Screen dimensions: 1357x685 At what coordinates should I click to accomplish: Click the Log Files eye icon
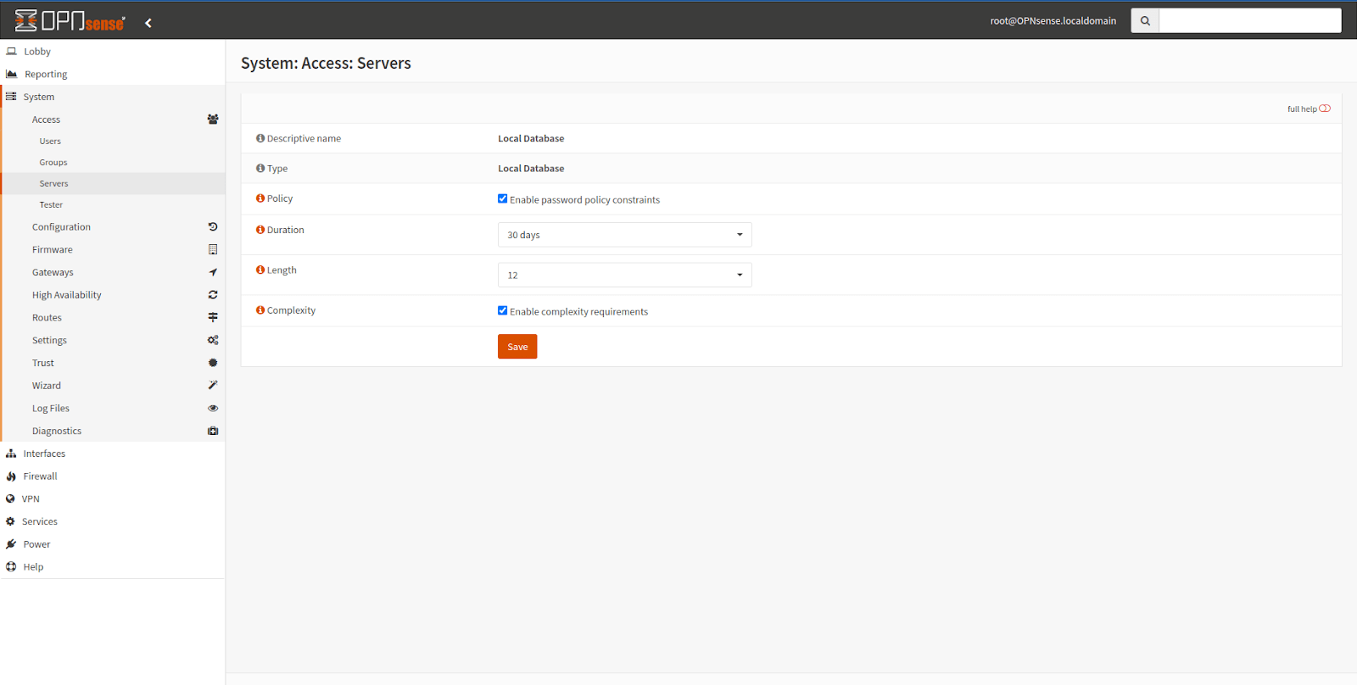(x=213, y=409)
